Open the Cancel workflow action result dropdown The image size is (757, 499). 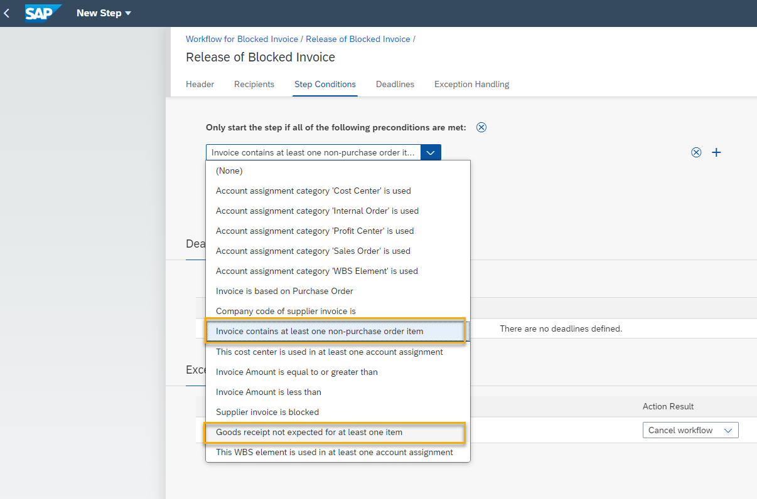pyautogui.click(x=690, y=430)
